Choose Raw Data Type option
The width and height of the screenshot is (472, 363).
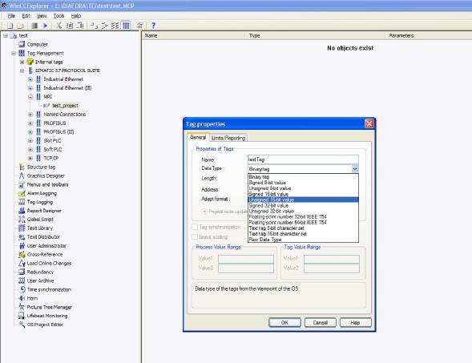303,240
